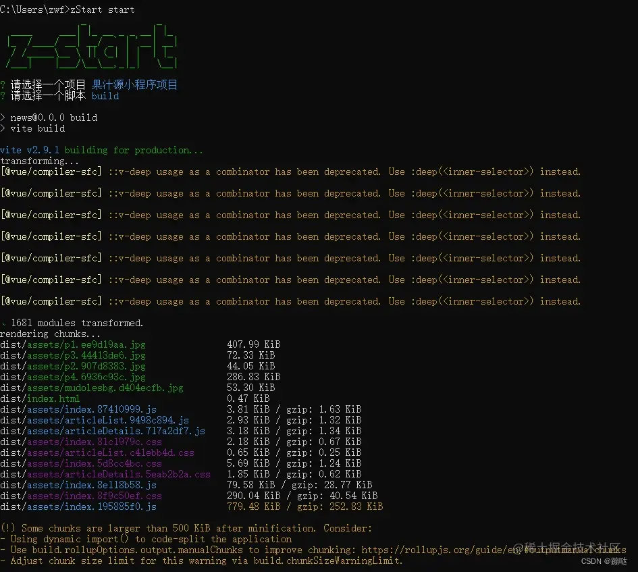Click the 'transforming...' status line
This screenshot has width=638, height=572.
[39, 161]
